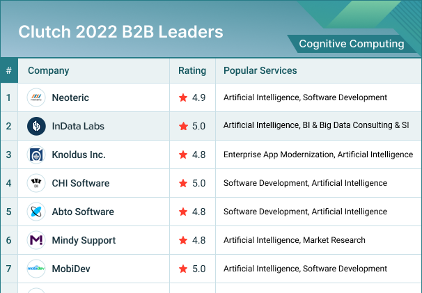Click the star icon in Abto Software row

[x=183, y=212]
